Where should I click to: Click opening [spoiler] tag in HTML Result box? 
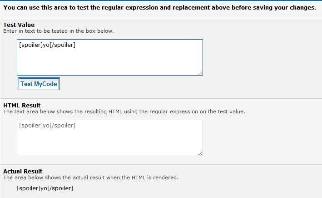(30, 126)
